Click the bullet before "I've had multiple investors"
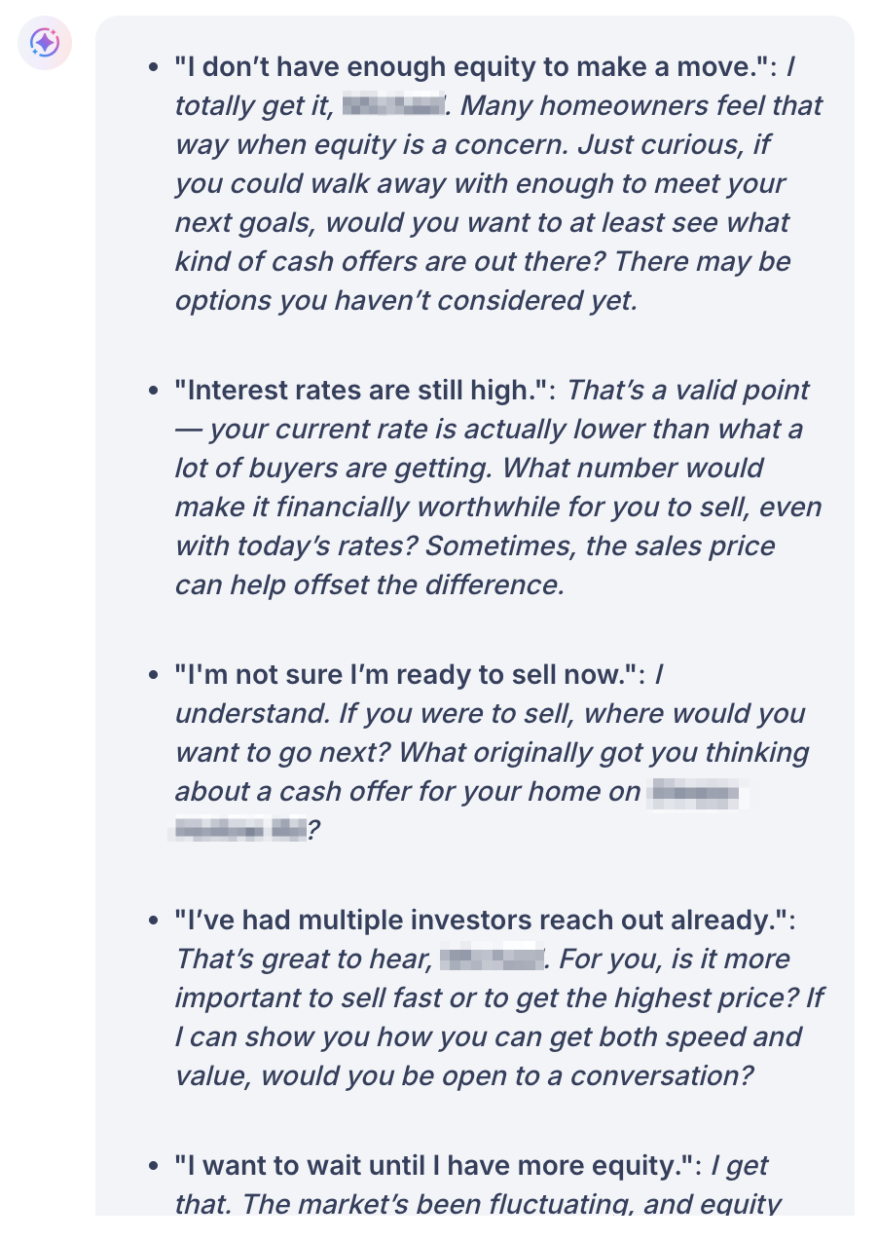The width and height of the screenshot is (878, 1241). [153, 921]
